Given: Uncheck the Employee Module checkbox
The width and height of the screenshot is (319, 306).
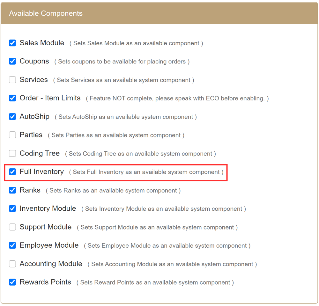Looking at the screenshot, I should (12, 245).
